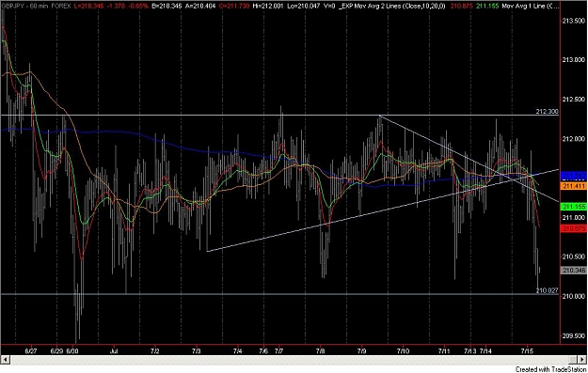Click the 213.500 price axis label
Viewport: 588px width, 373px height.
point(574,21)
